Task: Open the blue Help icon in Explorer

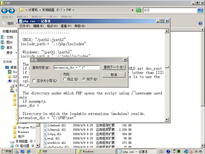Action: pos(200,23)
